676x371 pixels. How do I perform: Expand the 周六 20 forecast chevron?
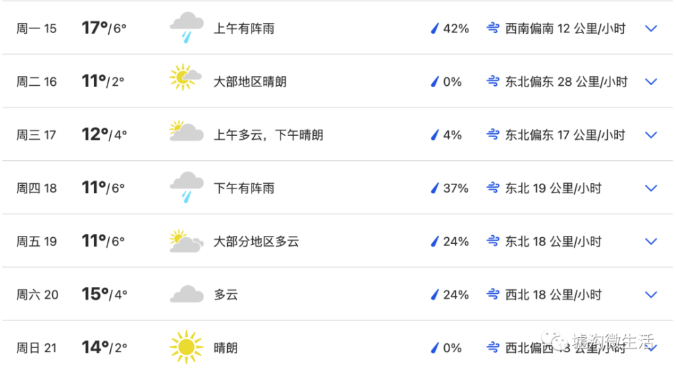tap(651, 295)
